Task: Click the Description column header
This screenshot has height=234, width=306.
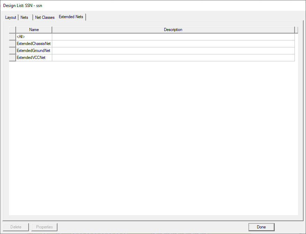Action: pos(173,30)
